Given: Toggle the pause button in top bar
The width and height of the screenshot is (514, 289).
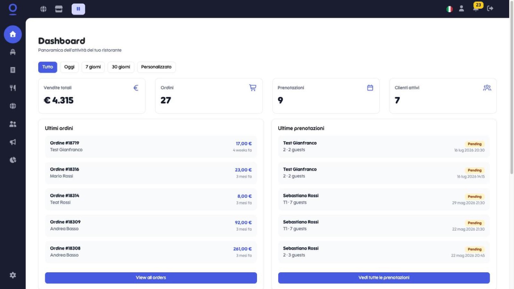Looking at the screenshot, I should pos(78,9).
